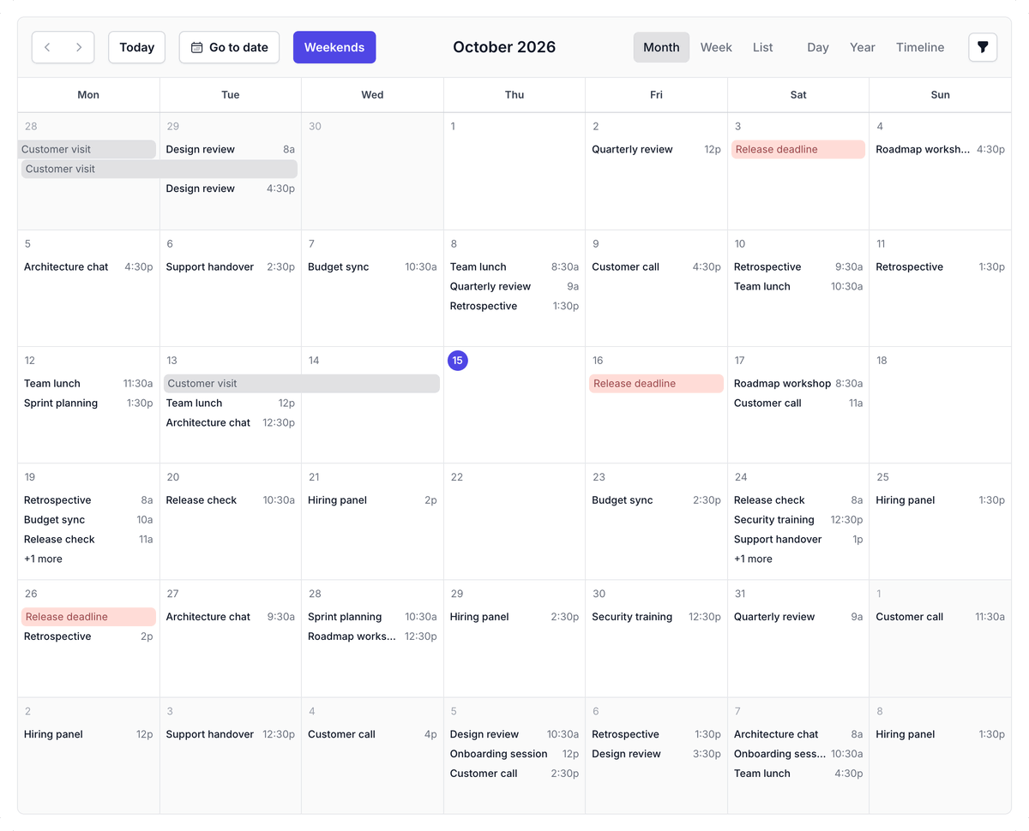1029x831 pixels.
Task: Open Architecture chat on October 5
Action: 88,266
